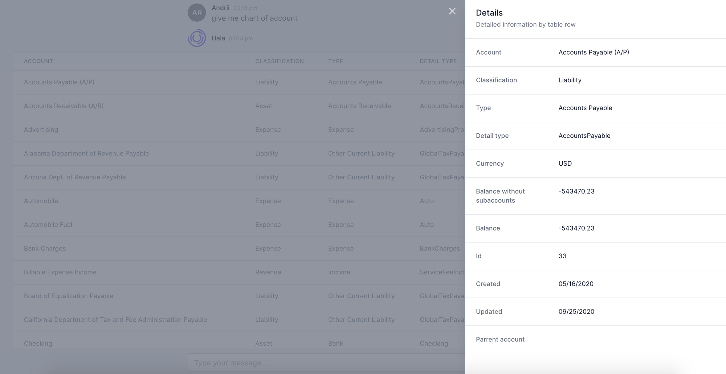Select Alabama Department of Revenue Payable row

click(x=239, y=154)
